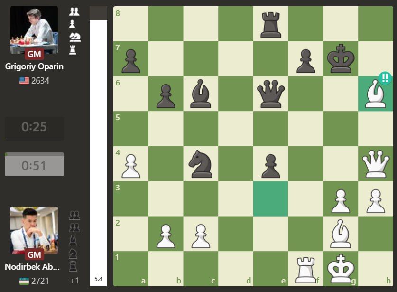Click the evaluation bar showing 5.4

(x=99, y=146)
